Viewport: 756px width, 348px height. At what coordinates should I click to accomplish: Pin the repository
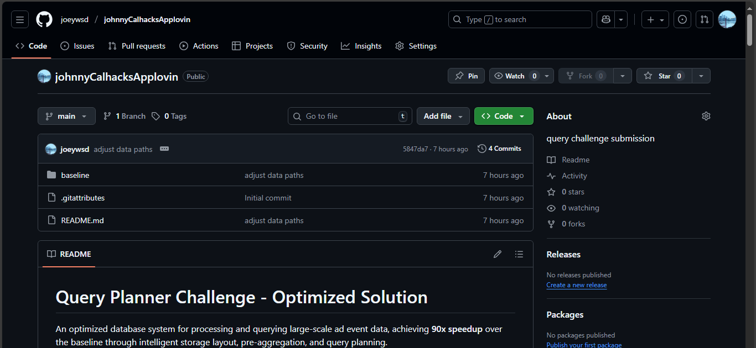point(466,76)
